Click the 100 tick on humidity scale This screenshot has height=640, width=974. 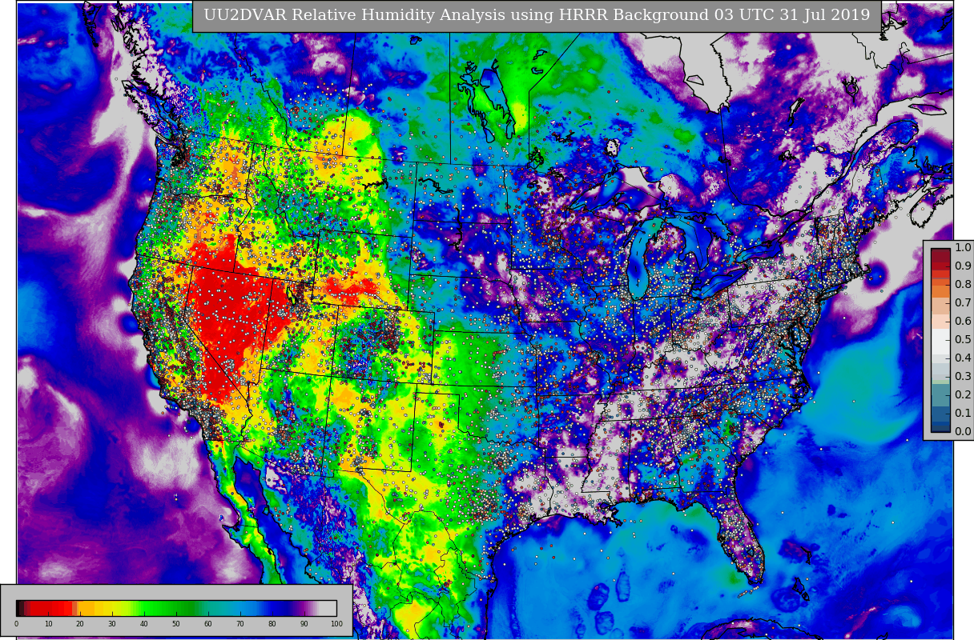(336, 624)
